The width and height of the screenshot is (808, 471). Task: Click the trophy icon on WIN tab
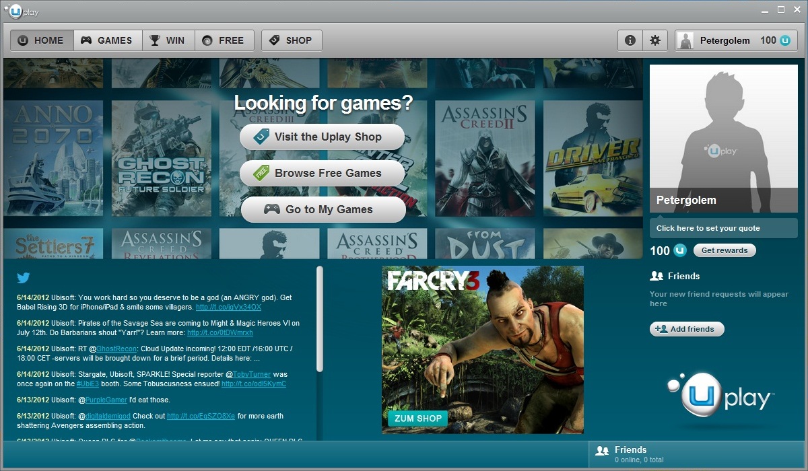click(155, 40)
